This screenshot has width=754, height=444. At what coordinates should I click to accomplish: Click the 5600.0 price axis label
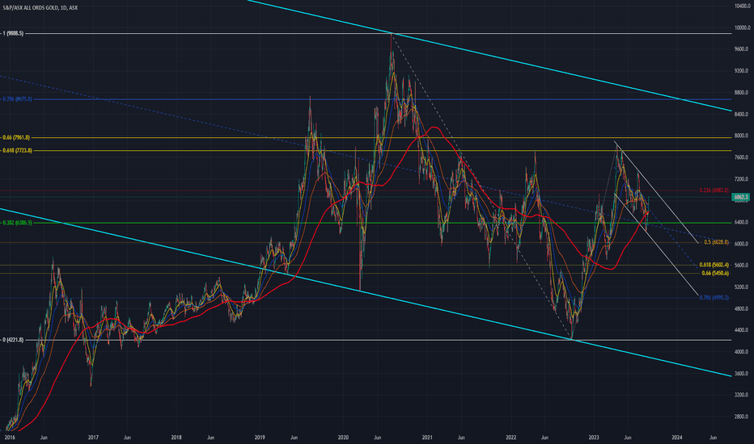pos(741,266)
